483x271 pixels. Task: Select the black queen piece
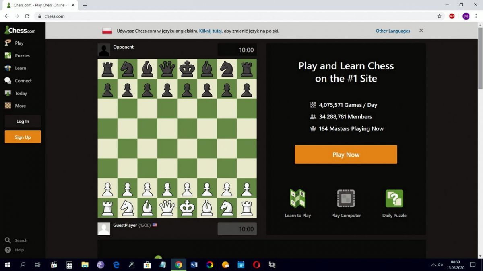tap(167, 69)
